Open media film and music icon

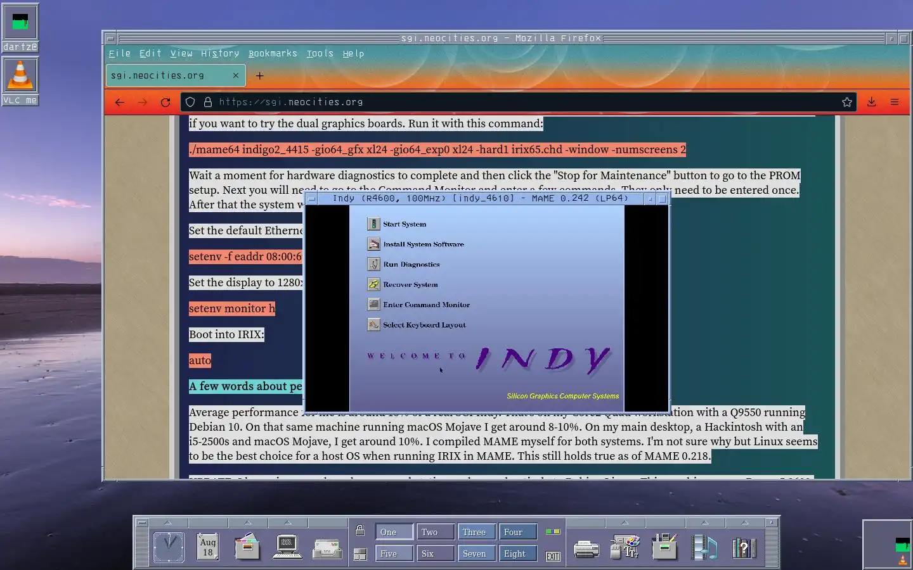click(704, 547)
